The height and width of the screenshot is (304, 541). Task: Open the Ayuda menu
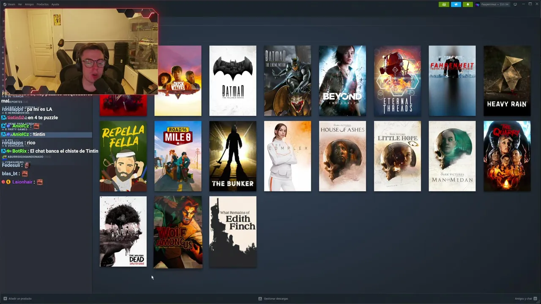[55, 4]
